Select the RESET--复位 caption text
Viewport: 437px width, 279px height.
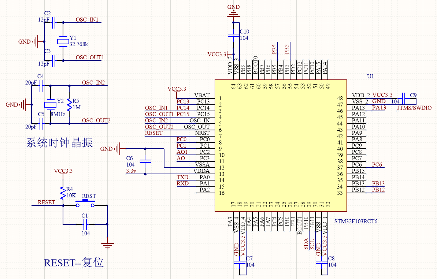click(74, 263)
